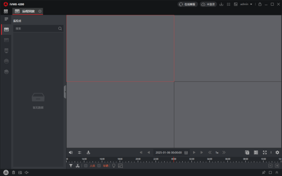The image size is (282, 176).
Task: Open the calendar date picker icon
Action: click(186, 152)
